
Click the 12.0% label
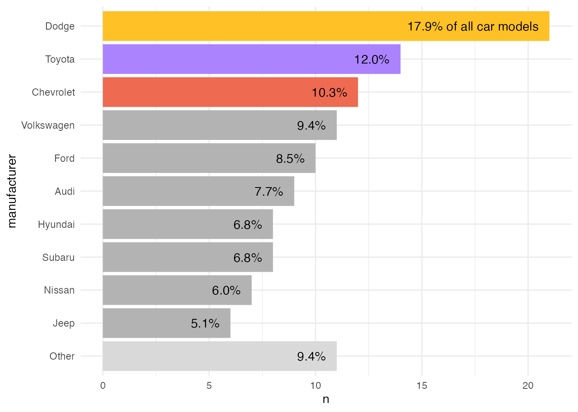point(372,60)
